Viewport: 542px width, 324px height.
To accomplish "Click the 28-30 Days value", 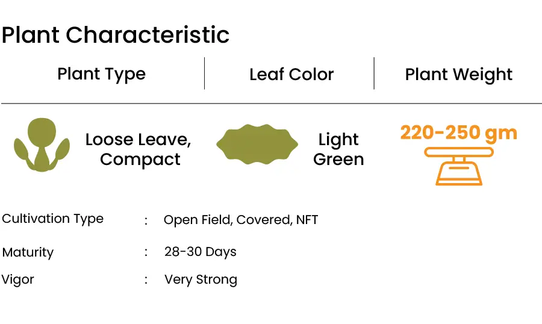I will tap(201, 252).
